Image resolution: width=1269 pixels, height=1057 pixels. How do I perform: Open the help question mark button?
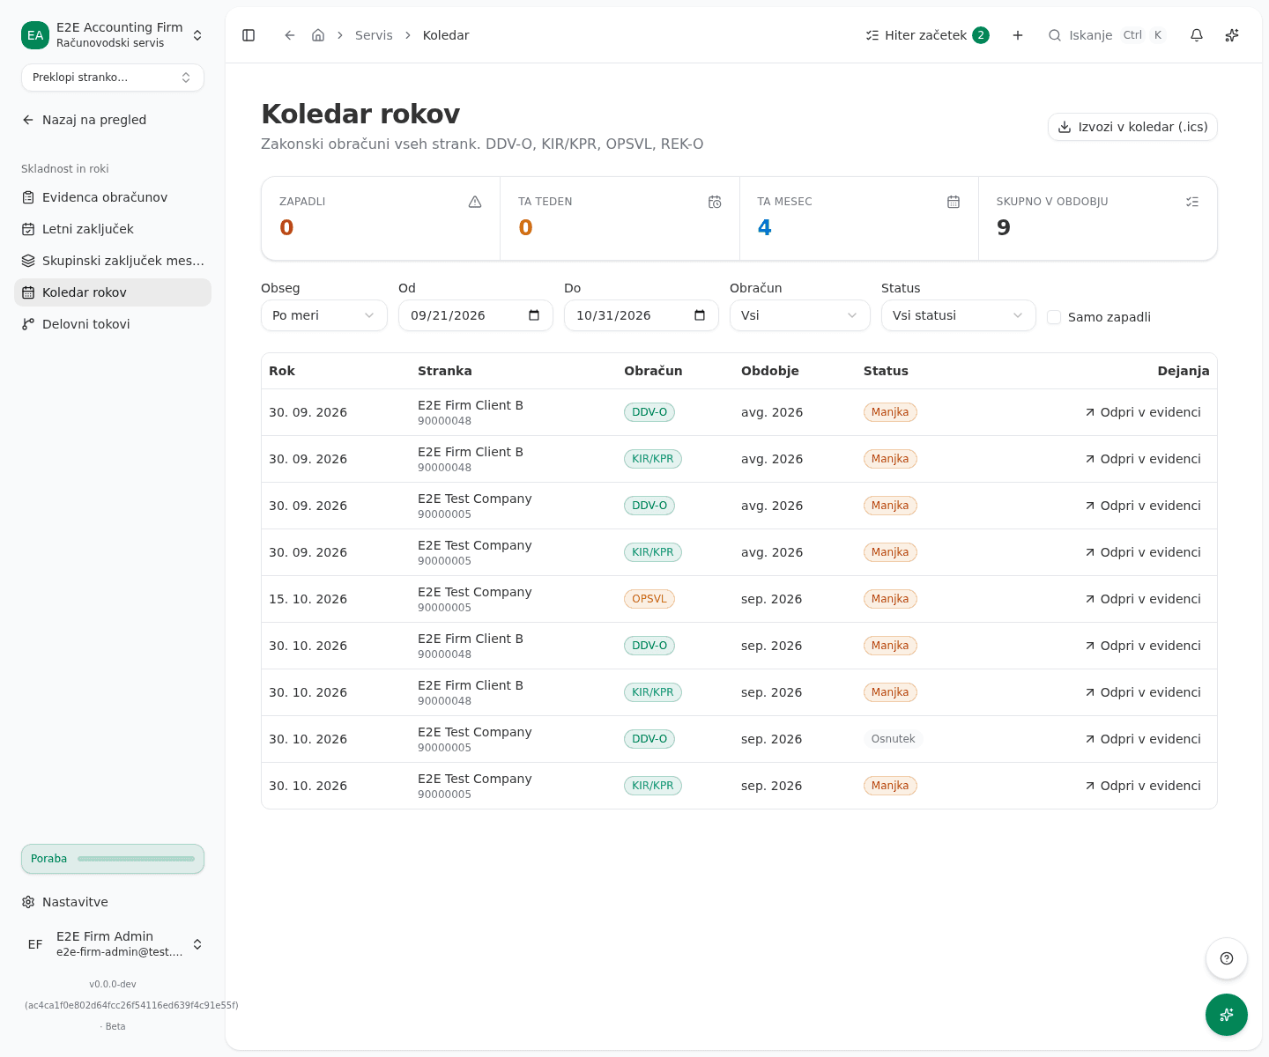[1227, 958]
